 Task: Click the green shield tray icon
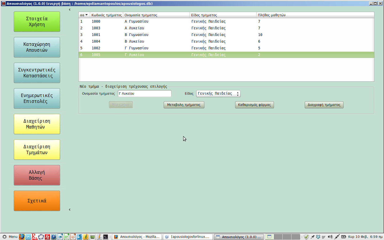pos(306,237)
